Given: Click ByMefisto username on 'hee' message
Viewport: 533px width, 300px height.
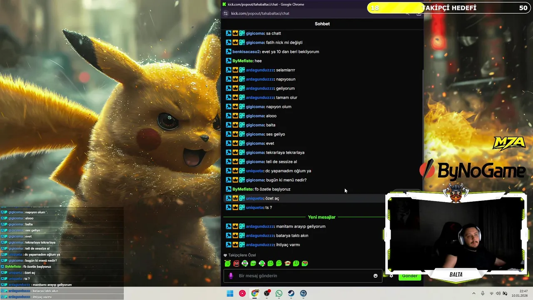Looking at the screenshot, I should click(x=243, y=61).
